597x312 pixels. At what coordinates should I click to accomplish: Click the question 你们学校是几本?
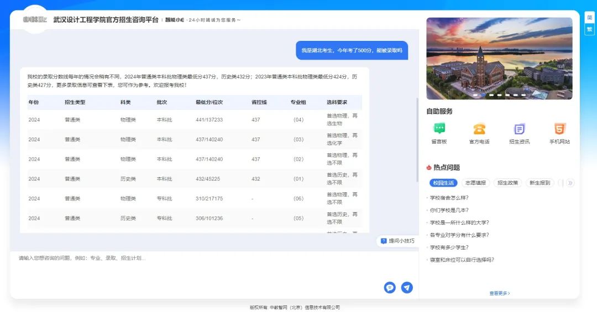pos(449,210)
